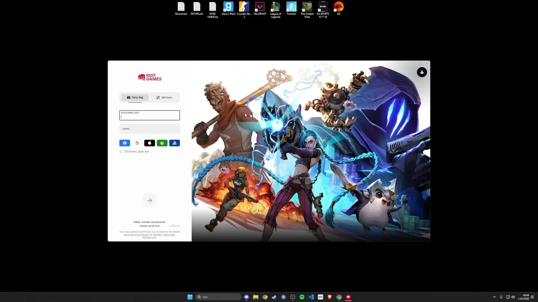The width and height of the screenshot is (538, 302).
Task: Open the taskbar clock and date
Action: 523,297
